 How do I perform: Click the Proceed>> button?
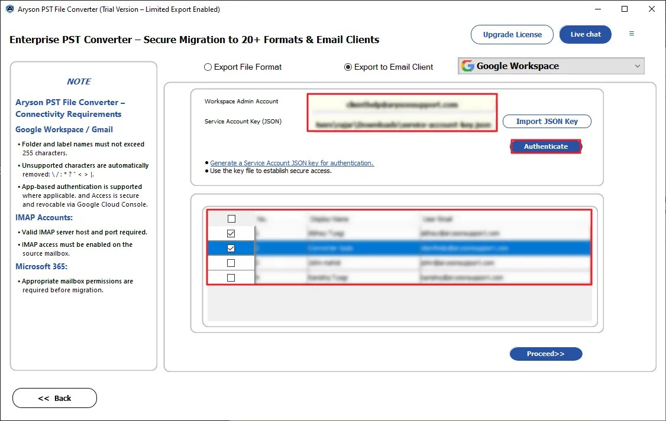click(546, 354)
